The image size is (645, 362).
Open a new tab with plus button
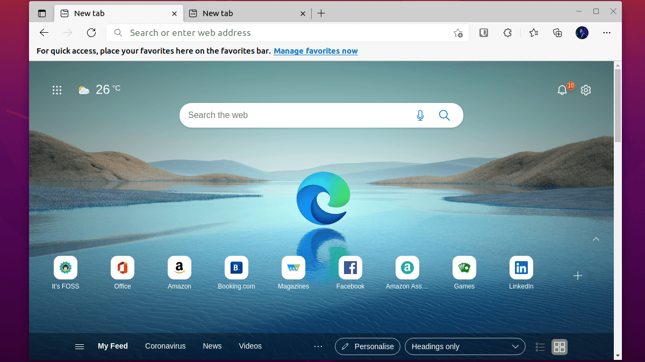pos(321,13)
